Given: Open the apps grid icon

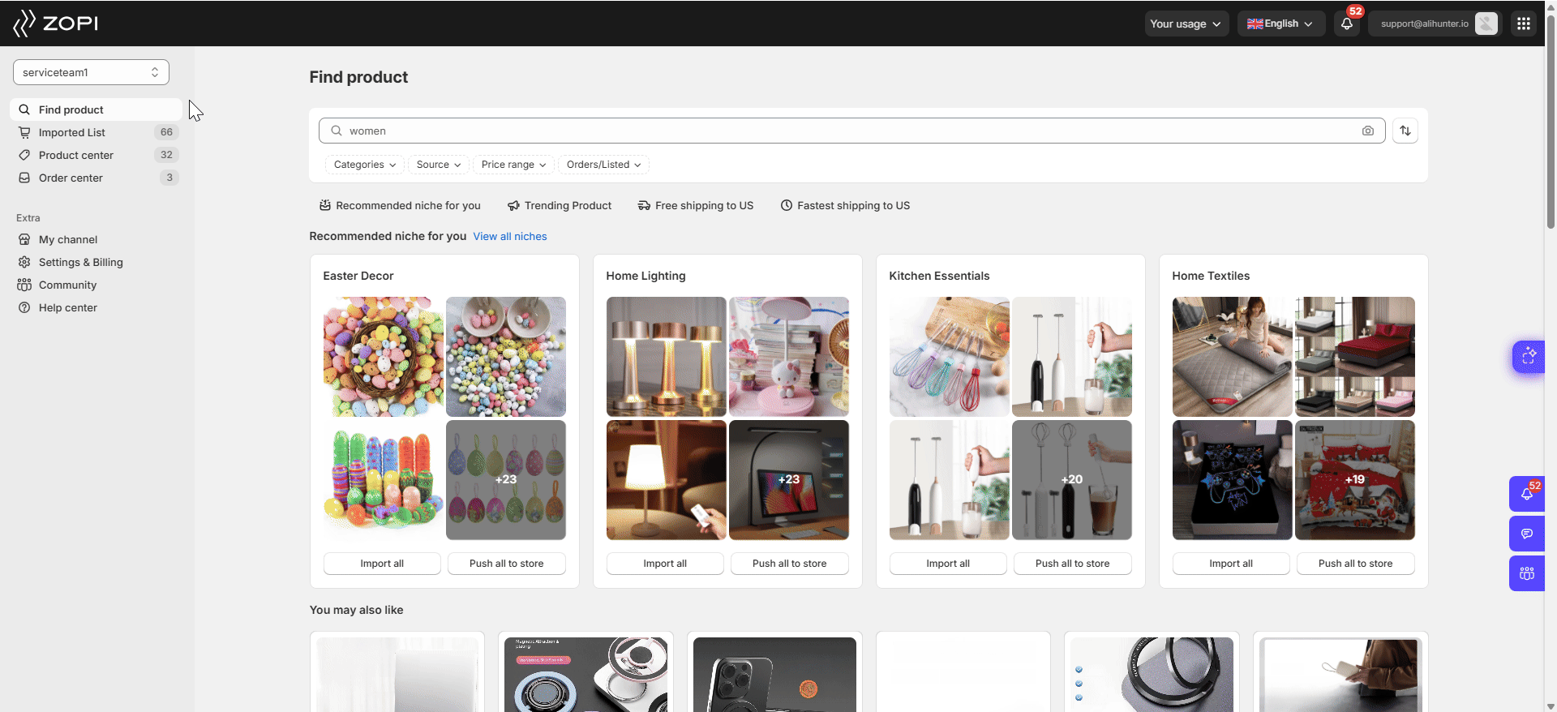Looking at the screenshot, I should coord(1523,24).
